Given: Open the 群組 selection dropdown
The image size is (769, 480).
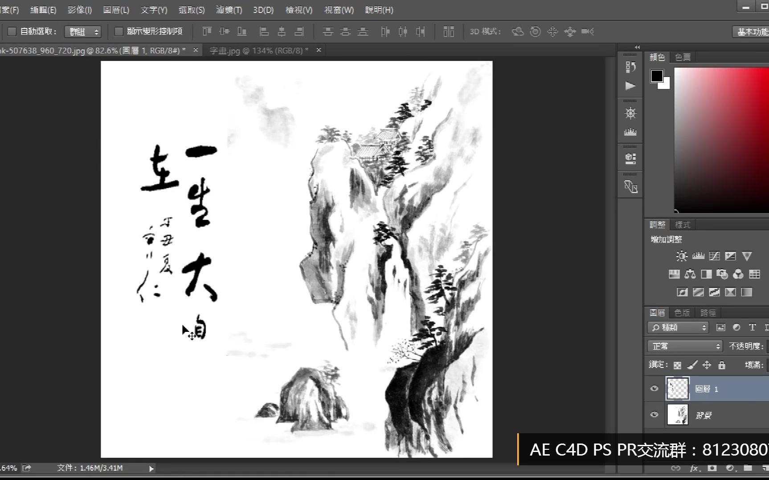Looking at the screenshot, I should tap(82, 32).
